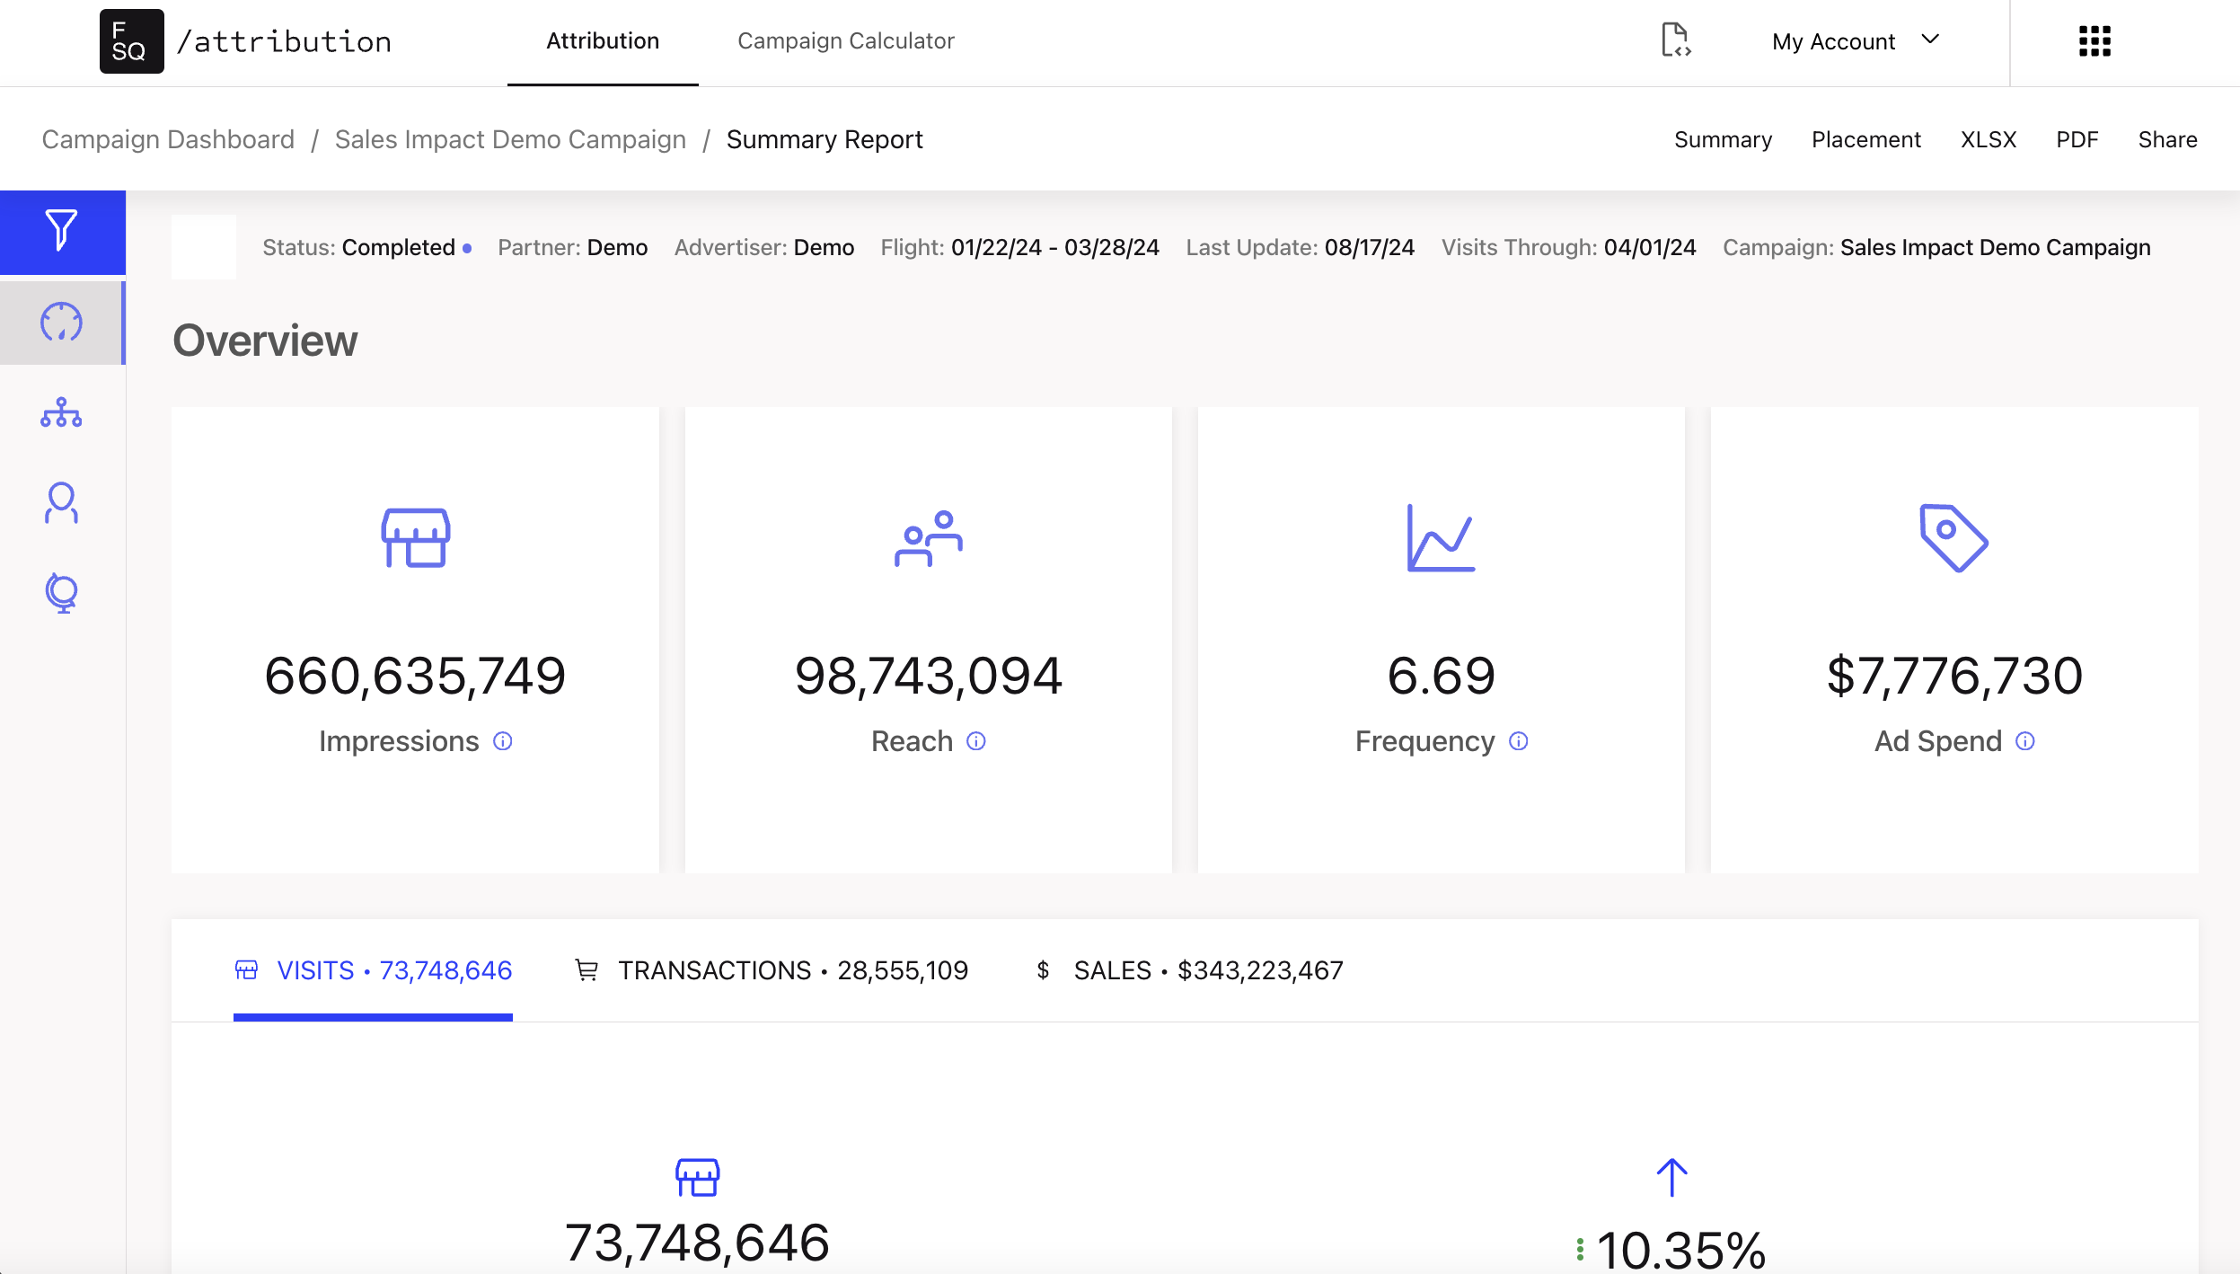This screenshot has width=2240, height=1274.
Task: Click the My Account chevron arrow
Action: tap(1930, 40)
